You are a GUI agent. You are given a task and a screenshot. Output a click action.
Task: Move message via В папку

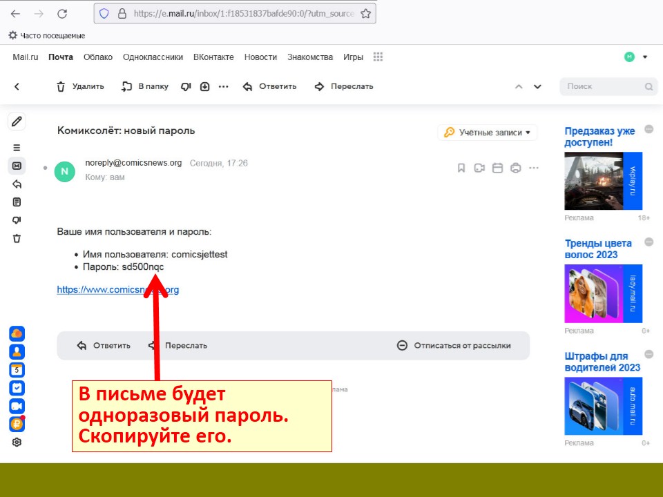point(145,87)
